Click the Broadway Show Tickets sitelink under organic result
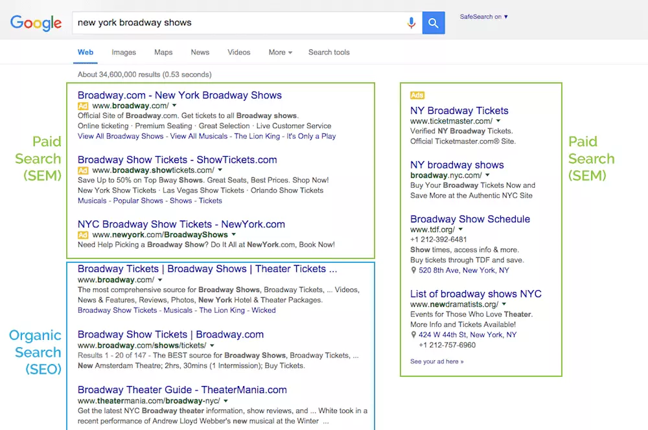The height and width of the screenshot is (430, 648). pos(117,310)
